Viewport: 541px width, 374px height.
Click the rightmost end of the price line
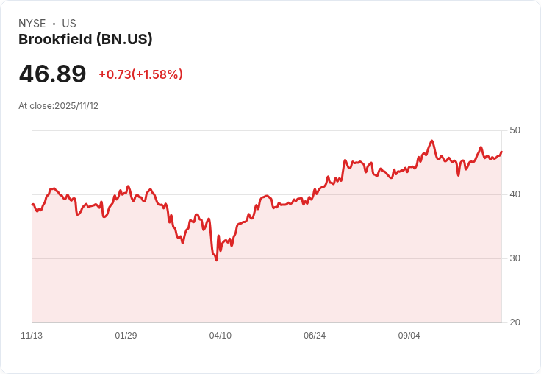coord(501,152)
